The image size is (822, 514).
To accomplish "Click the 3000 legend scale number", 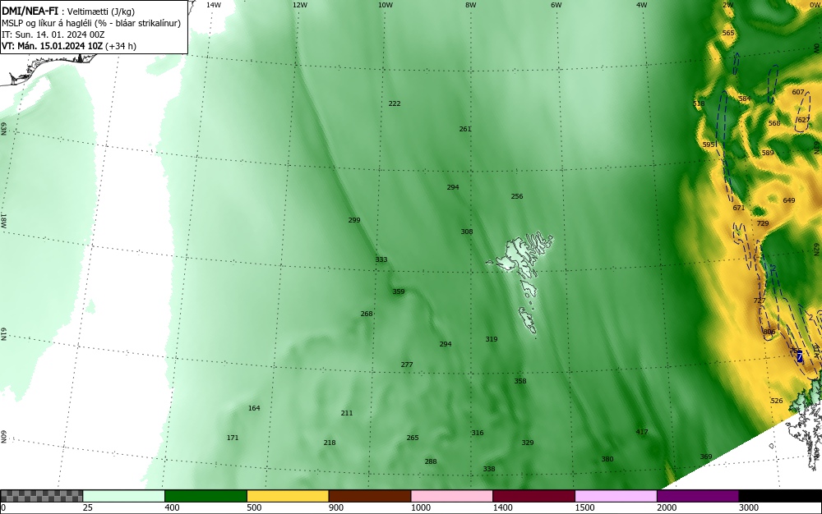I will 749,507.
